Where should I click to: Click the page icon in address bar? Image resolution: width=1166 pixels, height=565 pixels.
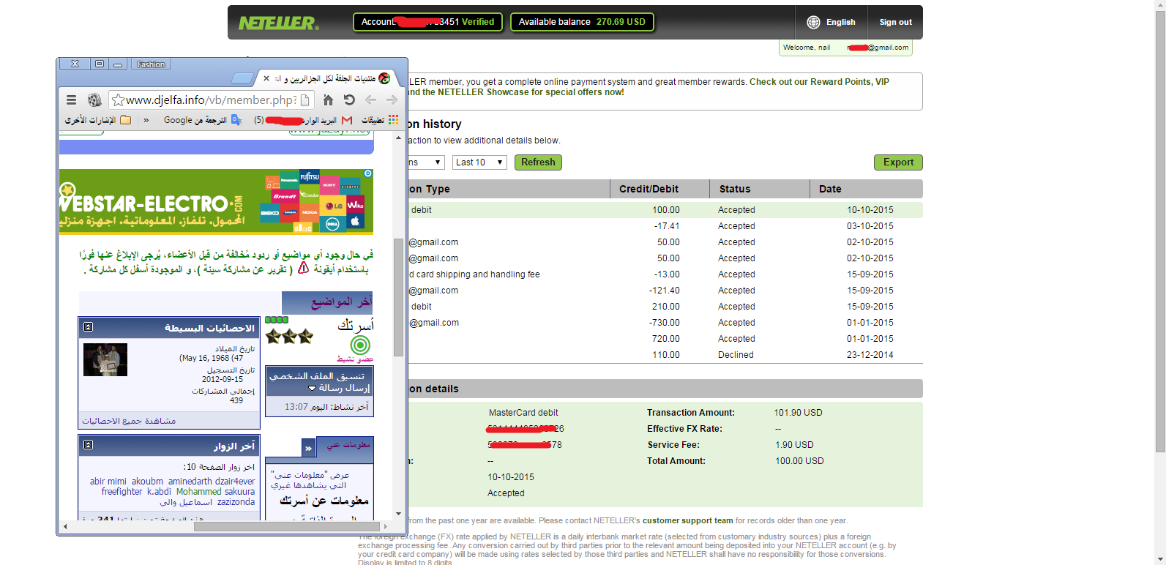coord(305,100)
